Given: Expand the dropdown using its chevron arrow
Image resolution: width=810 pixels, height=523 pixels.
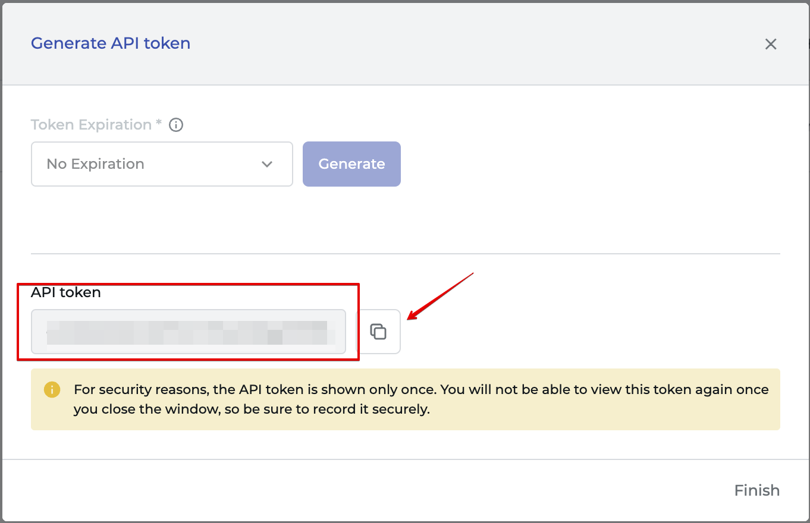Looking at the screenshot, I should pyautogui.click(x=267, y=164).
